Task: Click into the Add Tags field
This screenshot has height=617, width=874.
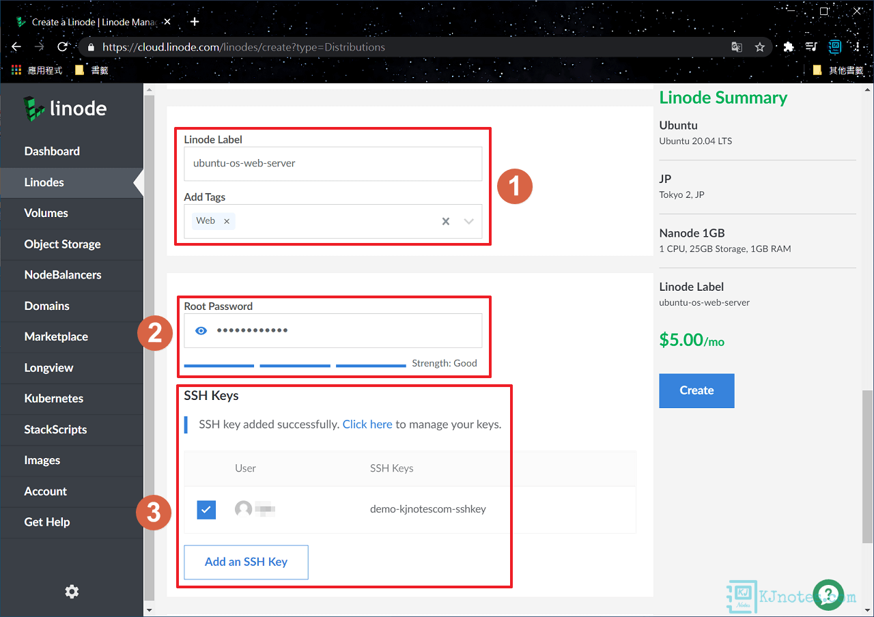Action: [333, 221]
